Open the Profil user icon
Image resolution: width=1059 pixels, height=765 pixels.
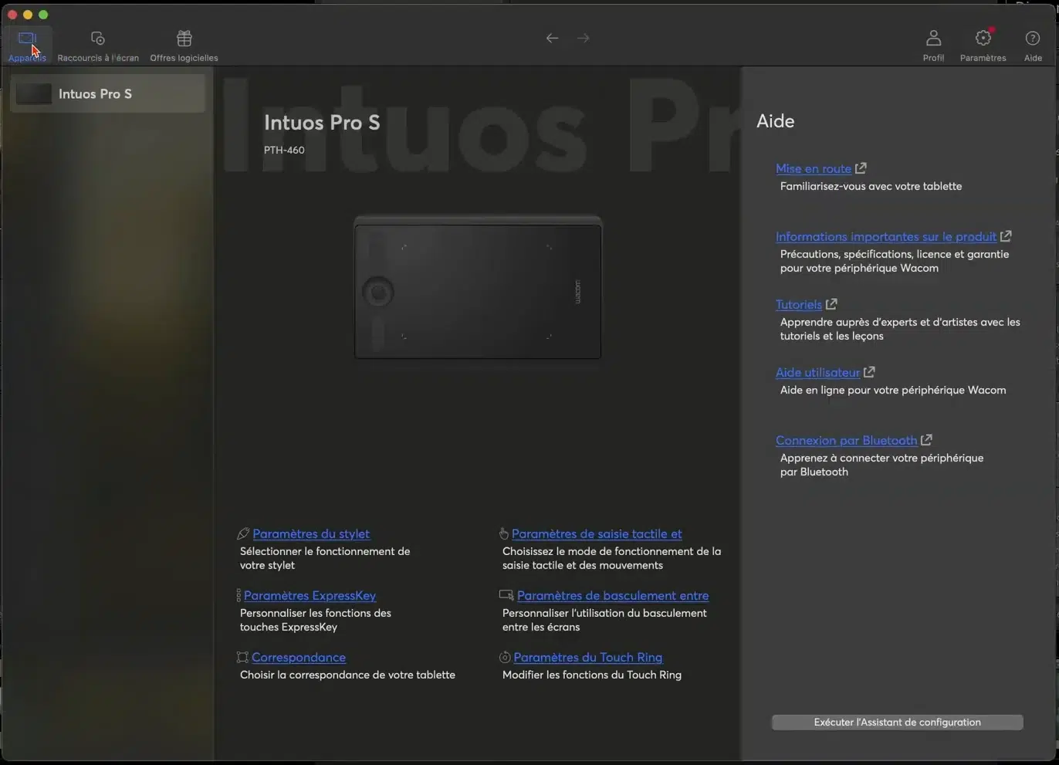coord(933,38)
